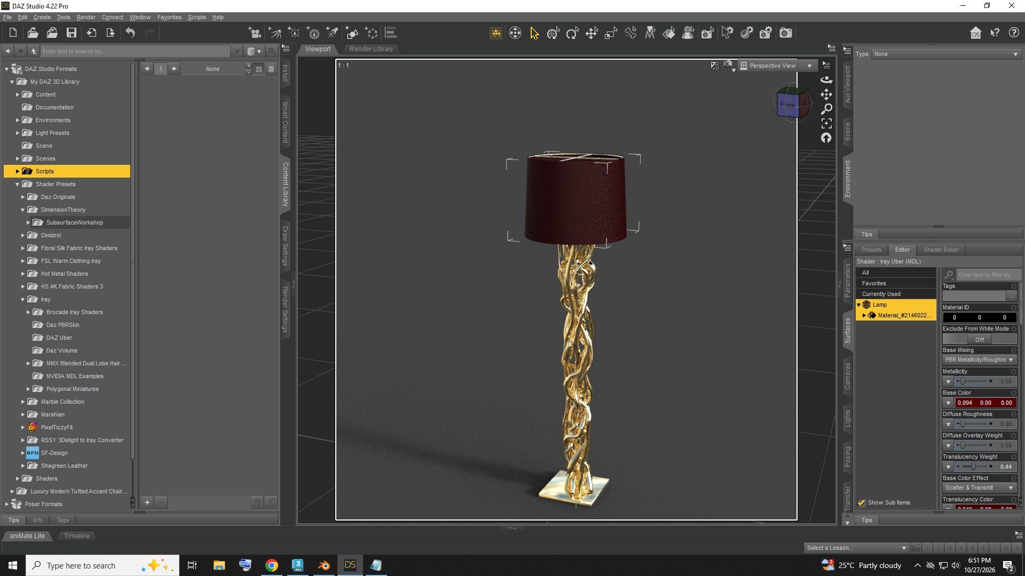Open Base Mixing PBR Metallicity dropdown

[x=979, y=360]
